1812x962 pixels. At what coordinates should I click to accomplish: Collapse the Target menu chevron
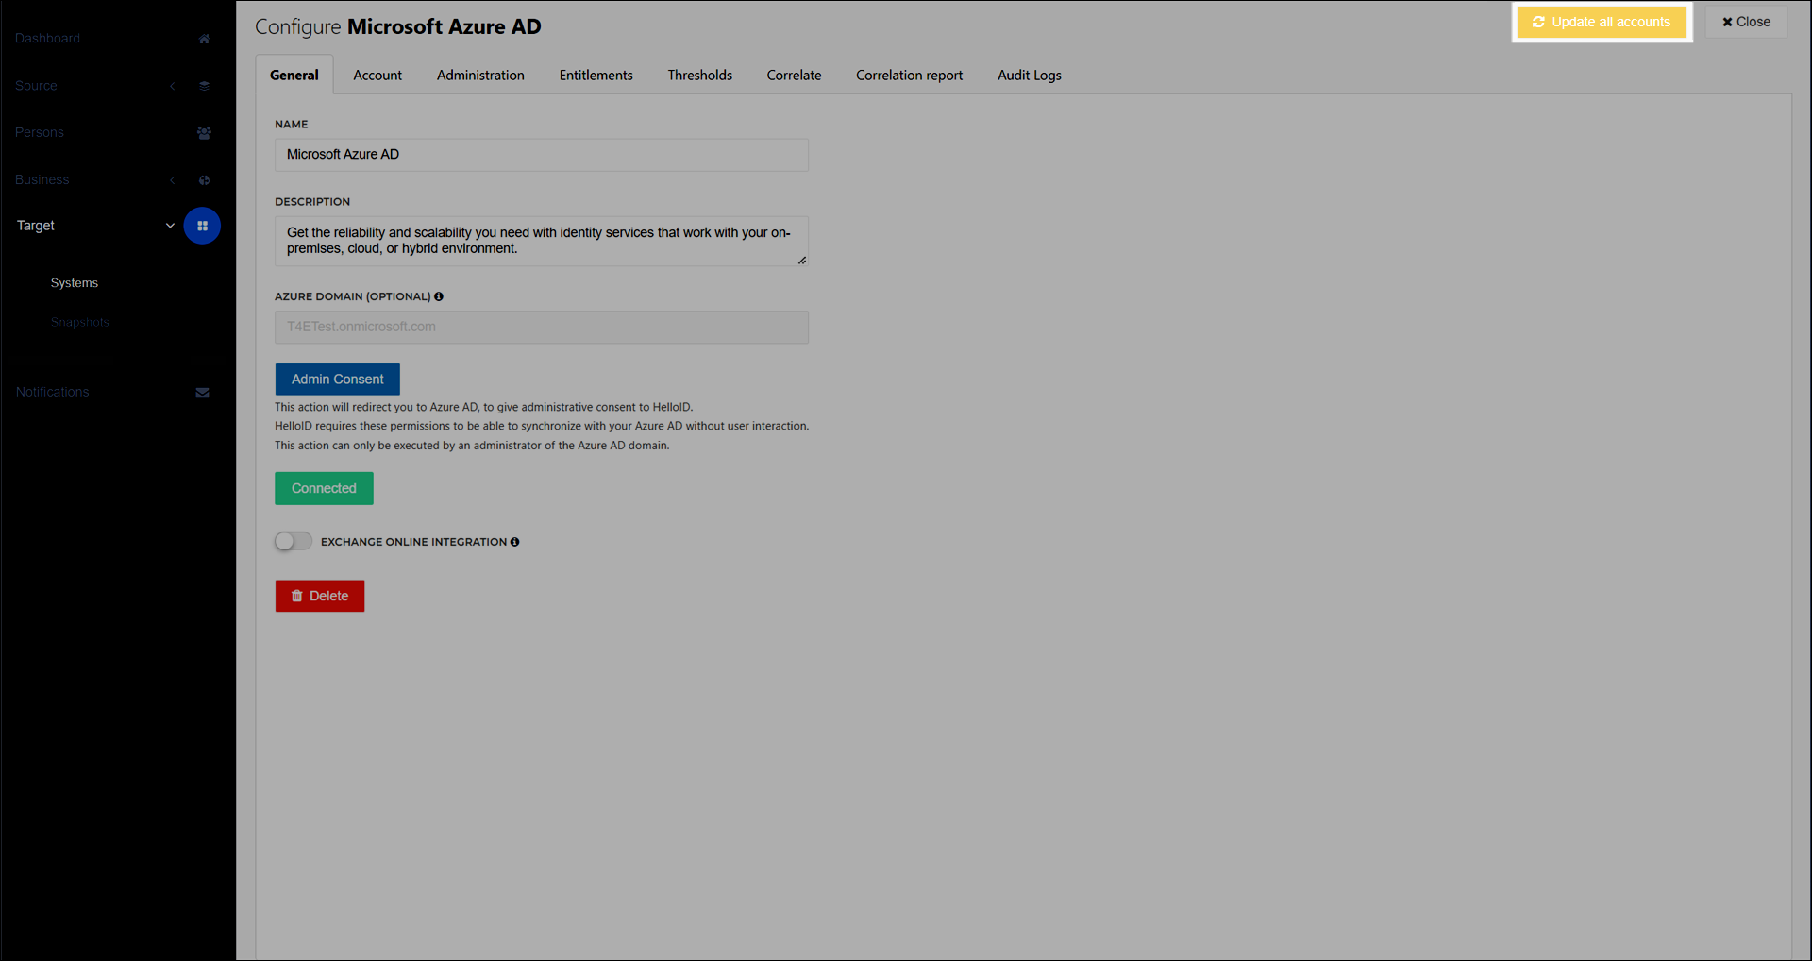point(170,226)
